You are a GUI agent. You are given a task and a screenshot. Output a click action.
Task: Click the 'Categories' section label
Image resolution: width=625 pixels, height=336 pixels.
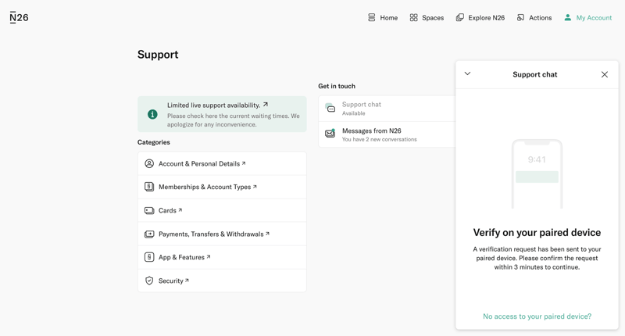153,142
